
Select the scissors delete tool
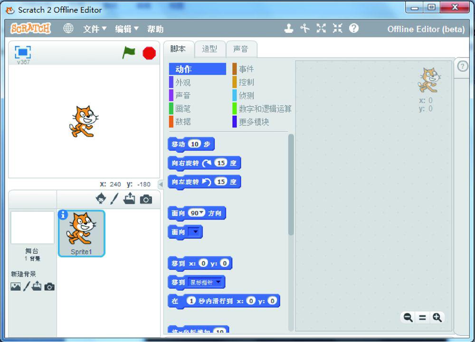pos(305,28)
